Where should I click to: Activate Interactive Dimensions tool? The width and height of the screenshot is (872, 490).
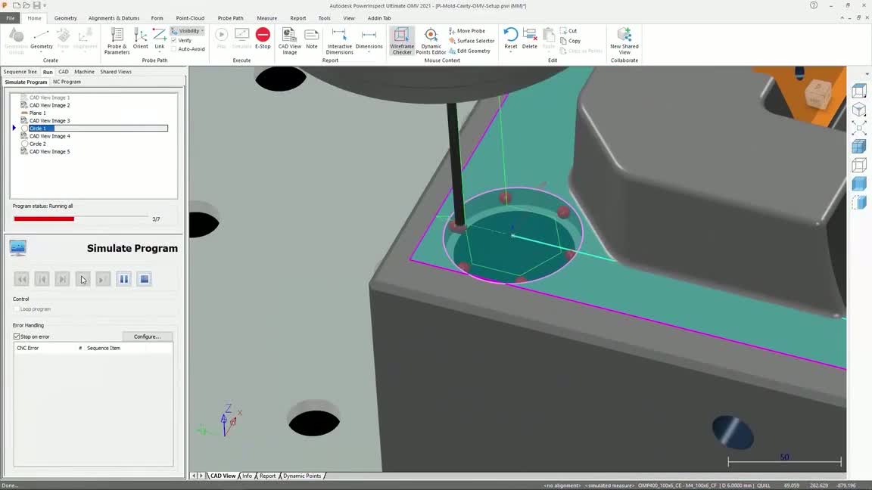click(x=339, y=41)
